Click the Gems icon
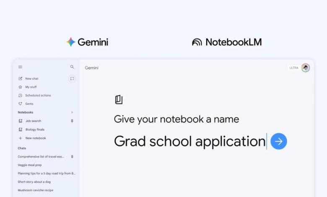327x197 pixels. coord(20,104)
